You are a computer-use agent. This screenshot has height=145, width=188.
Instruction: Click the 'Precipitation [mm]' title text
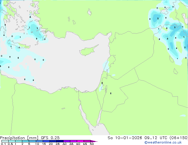point(19,138)
